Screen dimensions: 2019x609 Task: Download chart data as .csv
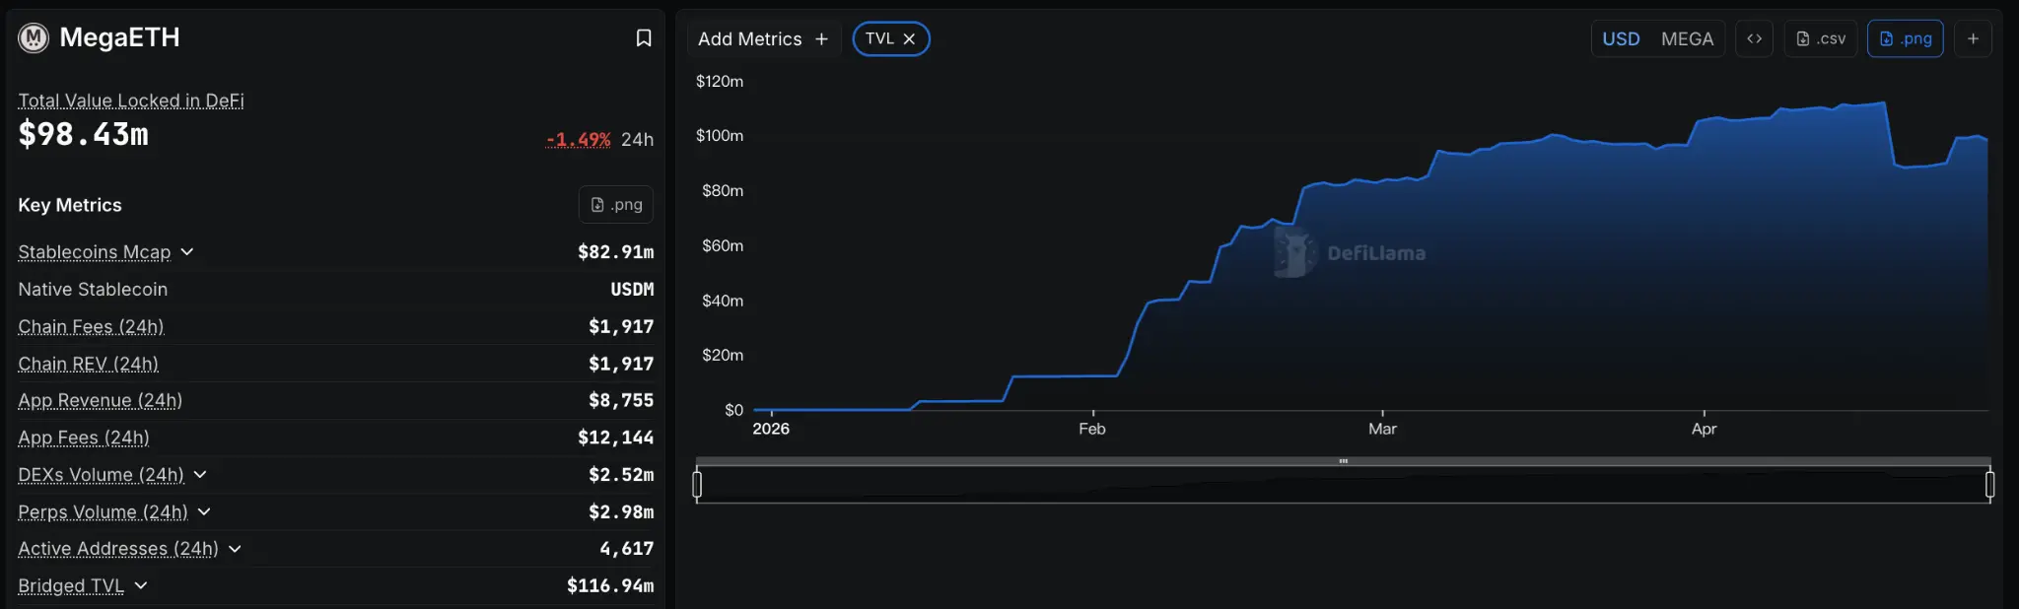coord(1821,38)
